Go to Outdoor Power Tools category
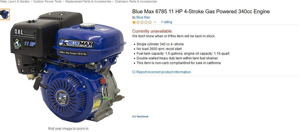The height and width of the screenshot is (132, 301). pos(47,1)
